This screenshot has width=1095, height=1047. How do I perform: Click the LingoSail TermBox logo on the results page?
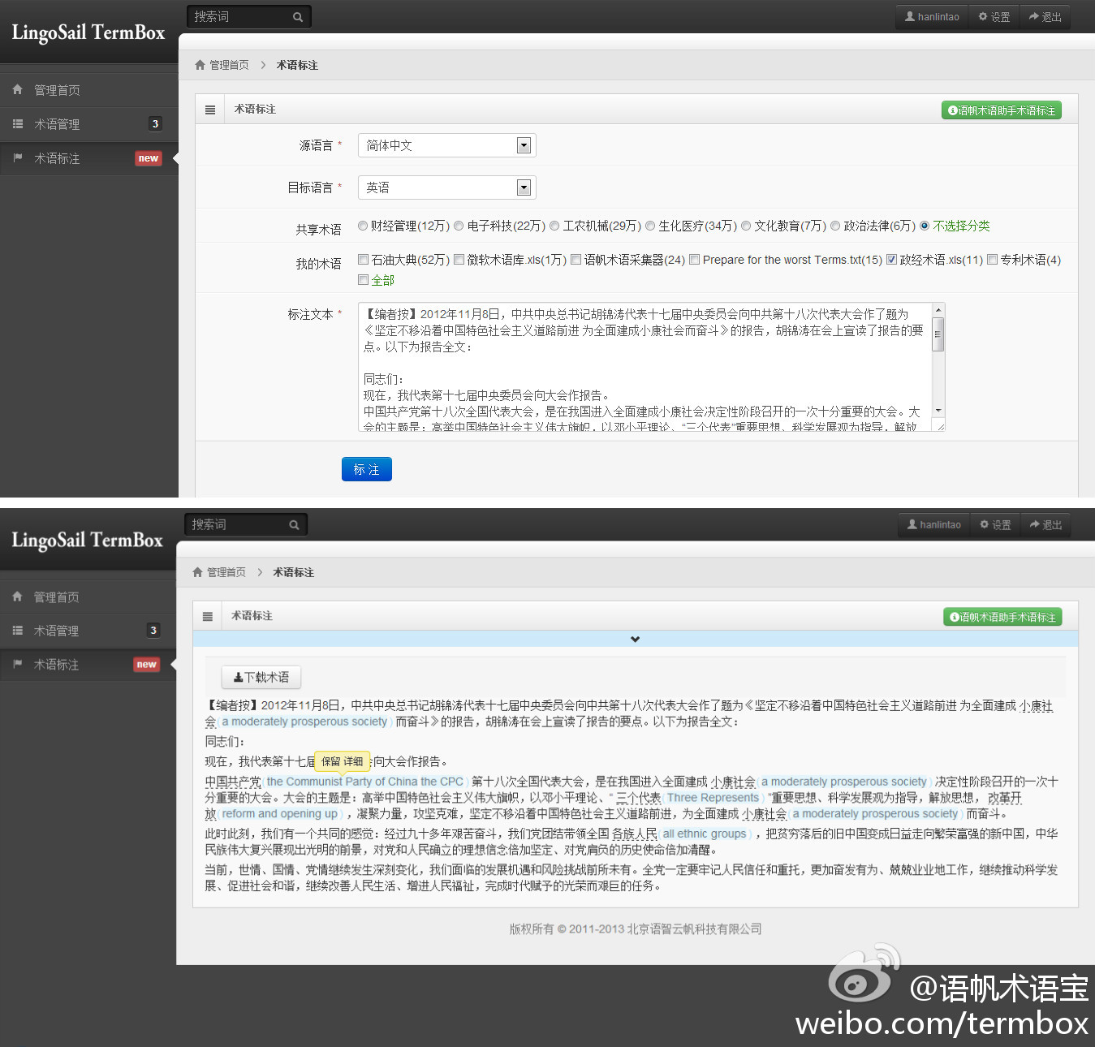pyautogui.click(x=87, y=541)
